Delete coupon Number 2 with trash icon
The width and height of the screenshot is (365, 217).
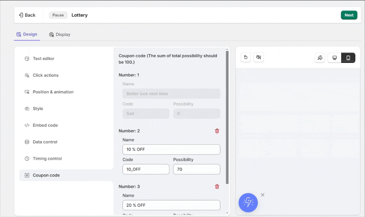tap(217, 131)
